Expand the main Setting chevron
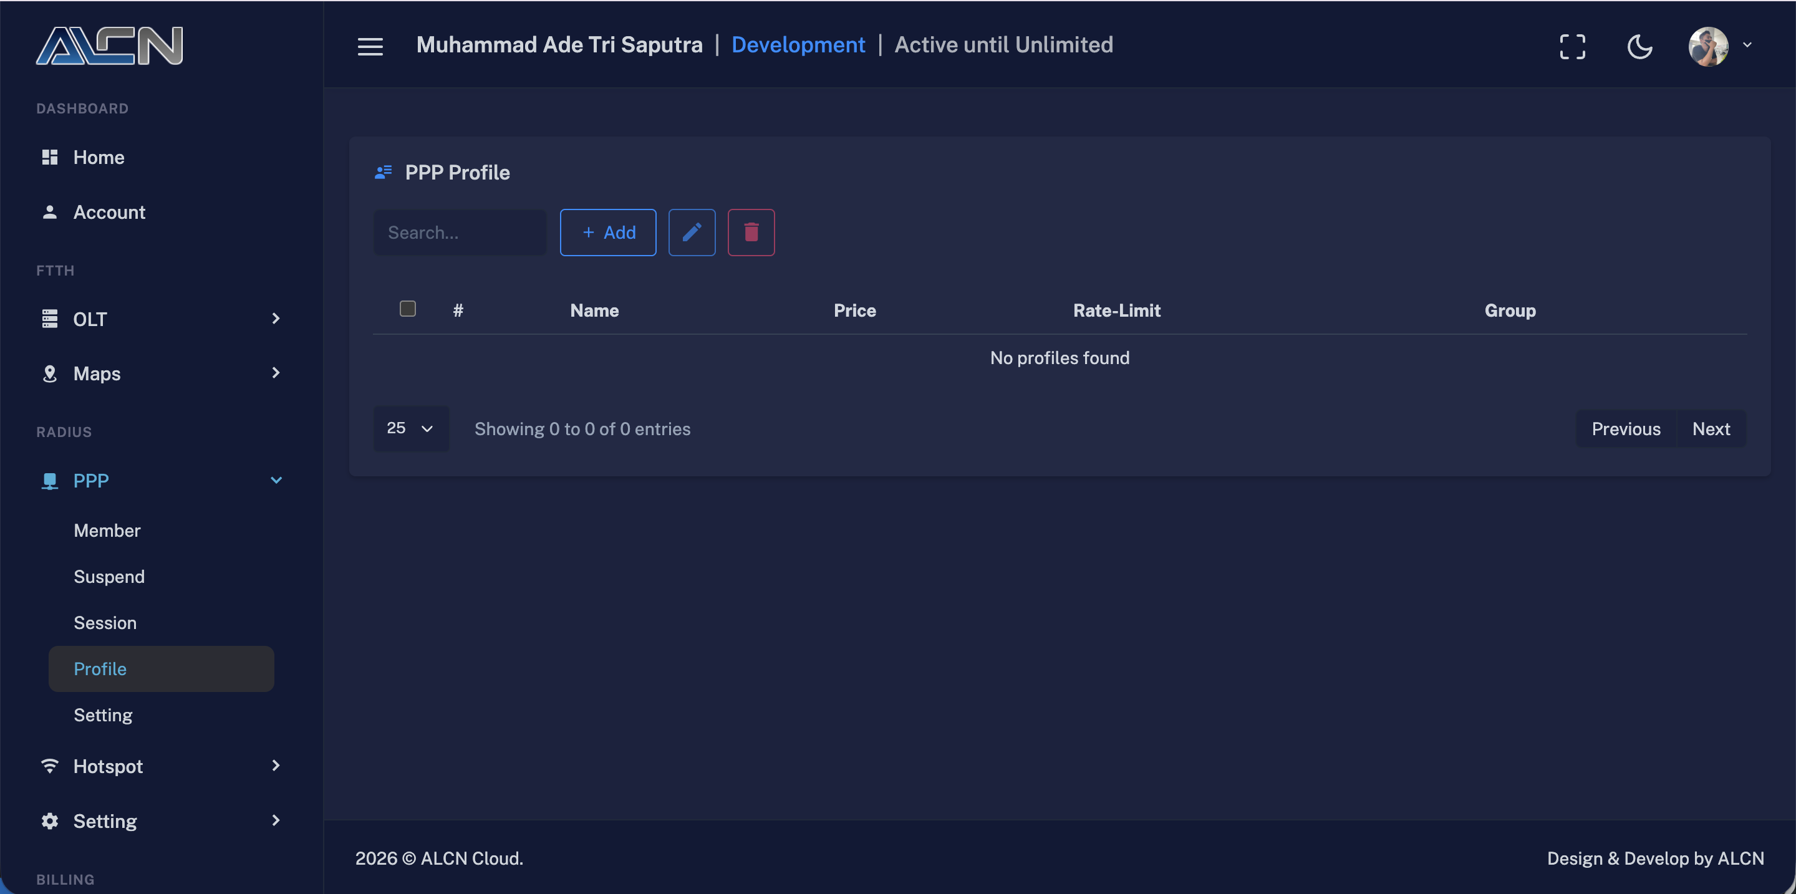This screenshot has height=894, width=1796. [x=276, y=820]
